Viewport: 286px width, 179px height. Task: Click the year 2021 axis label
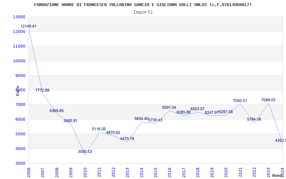pyautogui.click(x=240, y=173)
